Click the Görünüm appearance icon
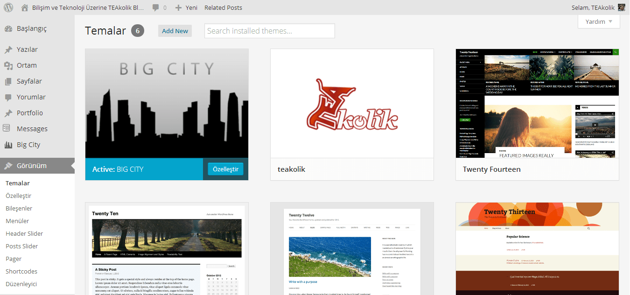The image size is (630, 295). pos(8,166)
